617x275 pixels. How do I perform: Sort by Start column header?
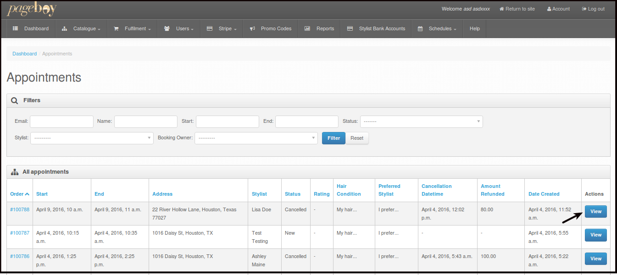point(42,194)
